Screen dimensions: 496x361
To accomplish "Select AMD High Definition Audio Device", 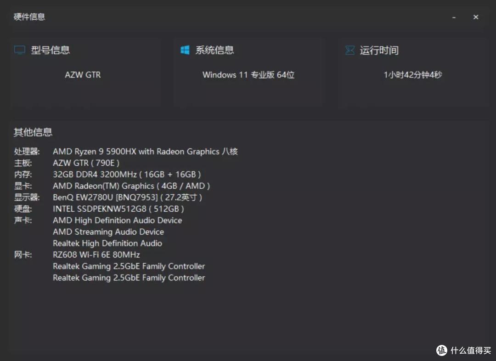I will click(118, 220).
